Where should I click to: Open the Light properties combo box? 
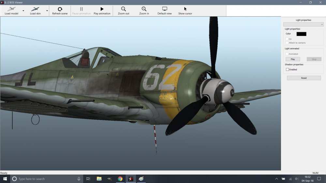[x=303, y=24]
